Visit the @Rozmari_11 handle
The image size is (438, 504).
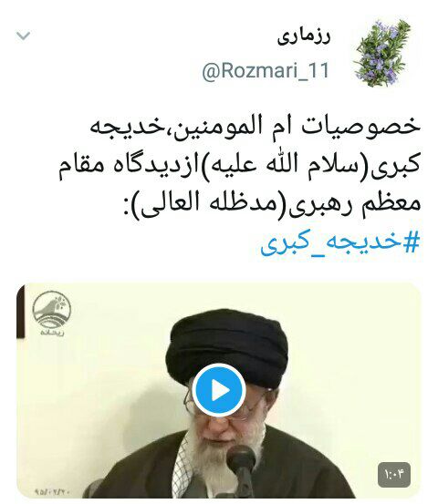point(266,71)
